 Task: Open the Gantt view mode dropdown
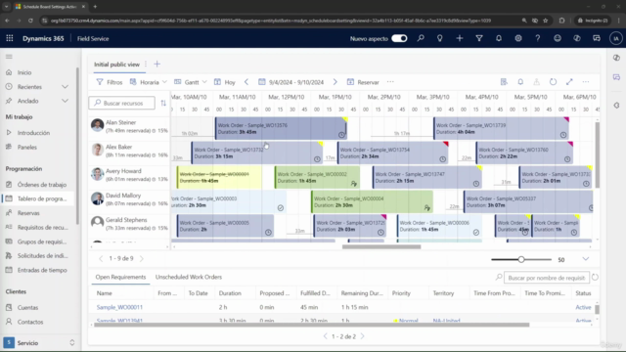coord(191,82)
